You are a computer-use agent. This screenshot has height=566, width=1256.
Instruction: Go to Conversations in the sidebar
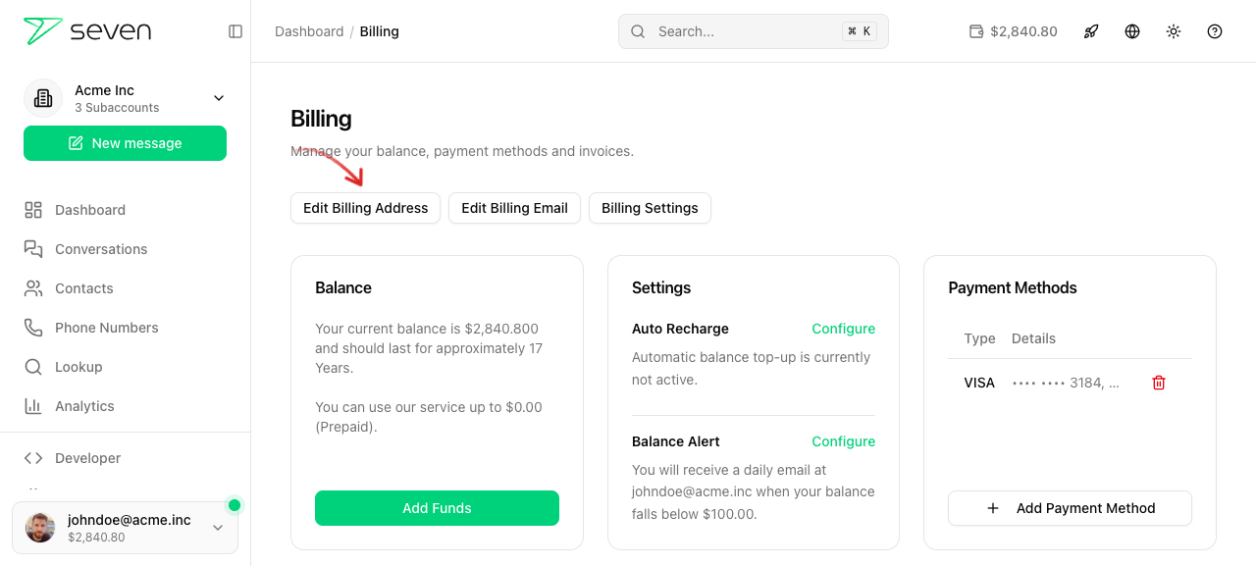pyautogui.click(x=100, y=249)
